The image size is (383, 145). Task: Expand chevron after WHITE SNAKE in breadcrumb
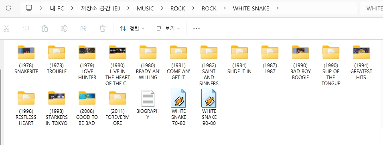277,8
